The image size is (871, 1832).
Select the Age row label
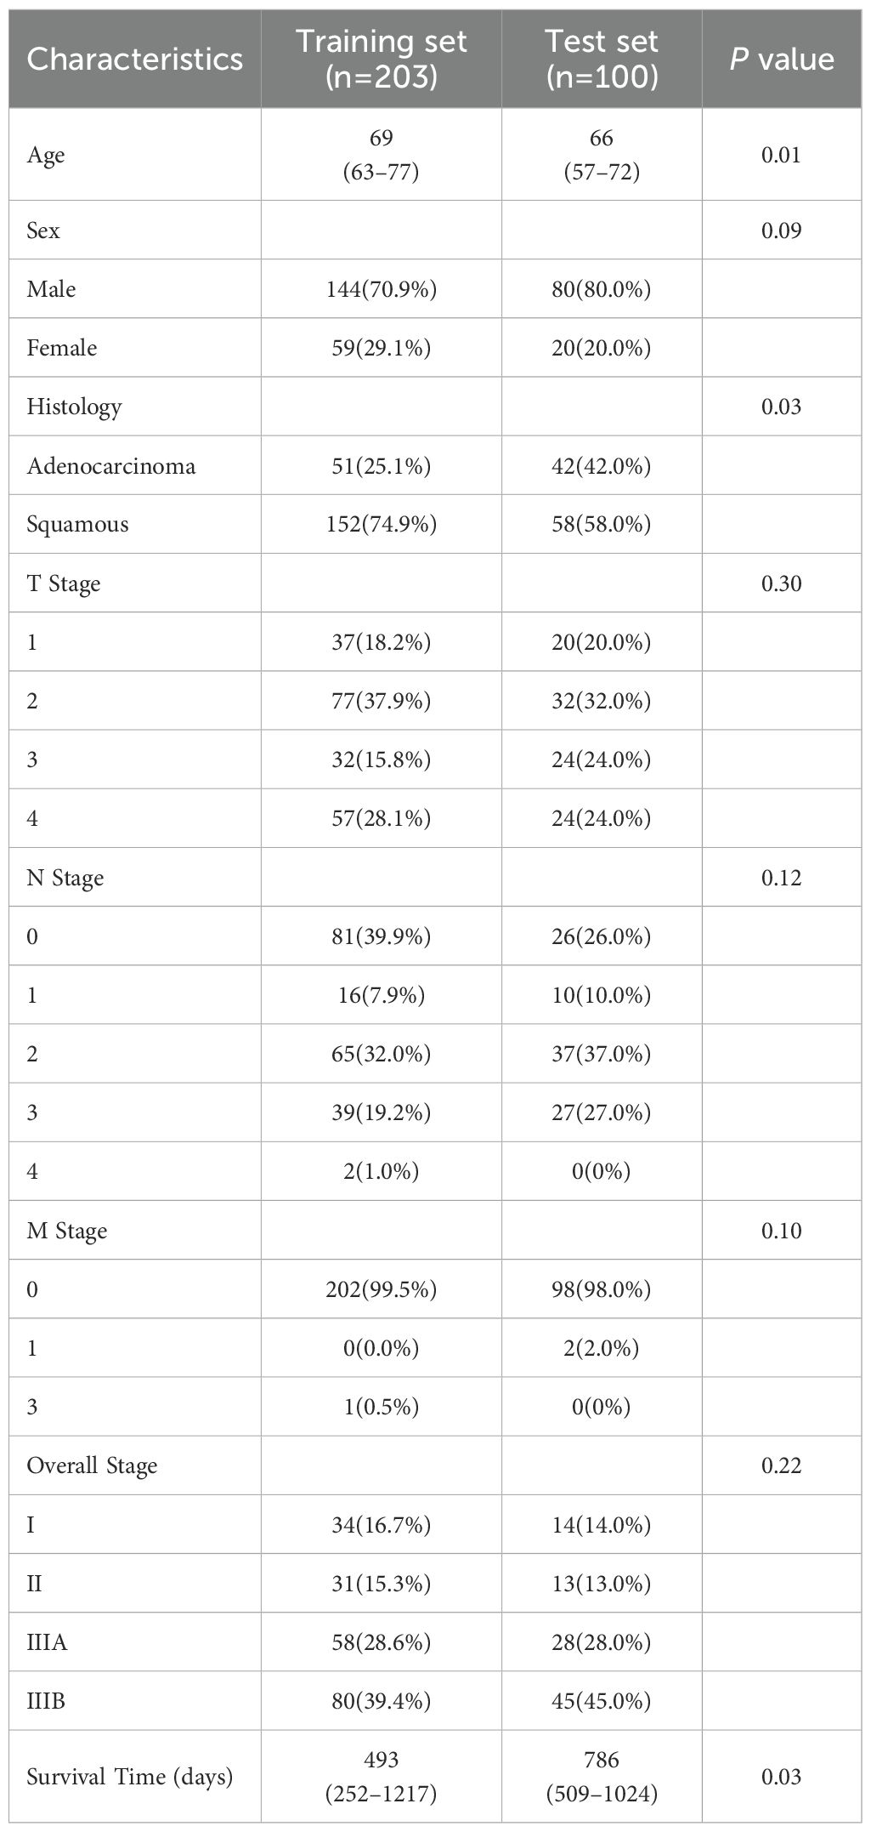pos(46,155)
